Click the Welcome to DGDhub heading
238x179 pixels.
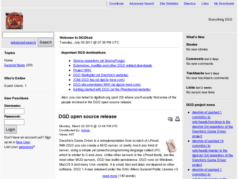coord(76,38)
